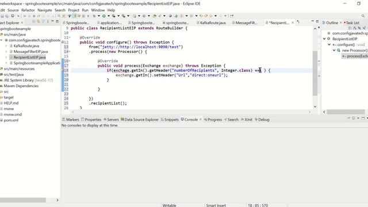
Task: Open the Window menu
Action: click(x=98, y=10)
